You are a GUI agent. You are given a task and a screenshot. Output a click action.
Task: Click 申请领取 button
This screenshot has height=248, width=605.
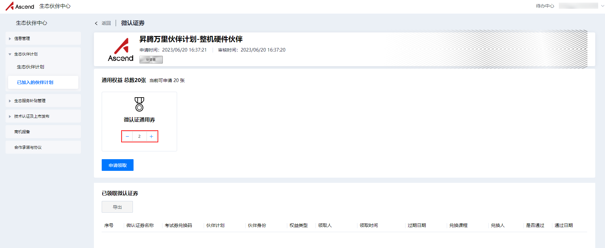118,165
